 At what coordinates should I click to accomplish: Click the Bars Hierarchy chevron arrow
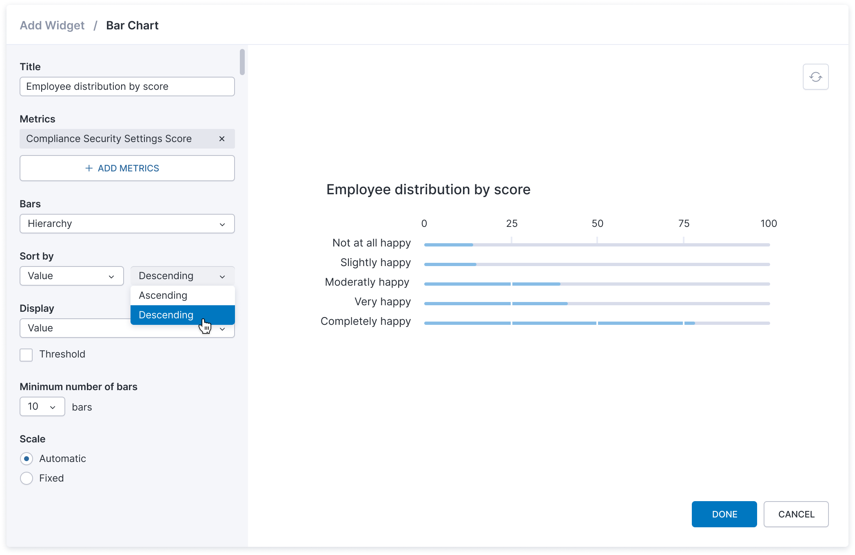click(x=222, y=224)
